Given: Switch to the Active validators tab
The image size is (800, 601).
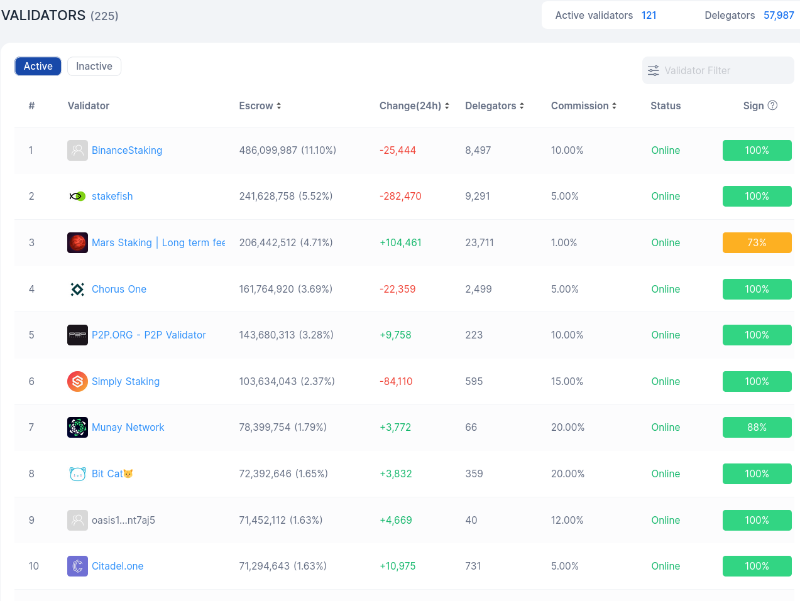Looking at the screenshot, I should [x=38, y=66].
